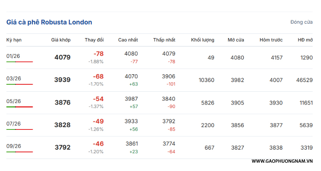Select the 03/26 contract term
Viewport: 321px width, 171px height.
pos(14,79)
